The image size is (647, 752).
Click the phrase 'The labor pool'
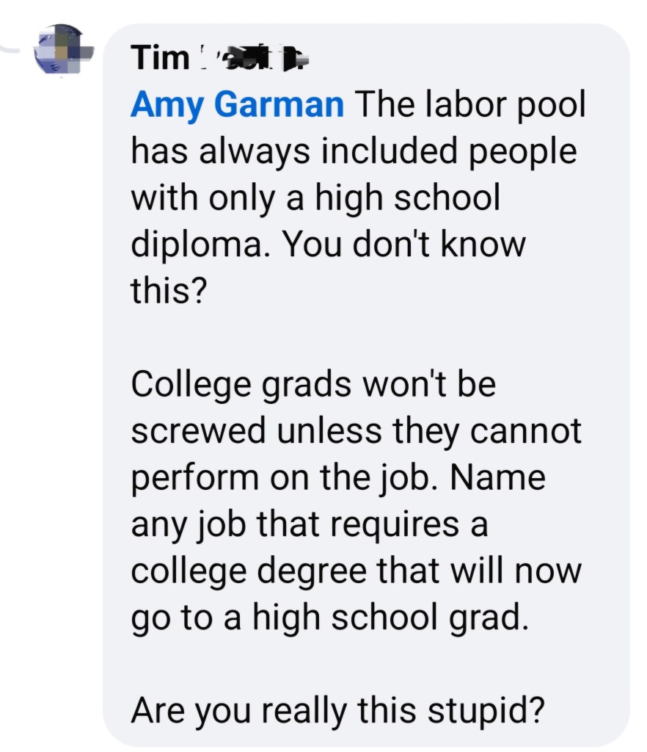tap(471, 105)
